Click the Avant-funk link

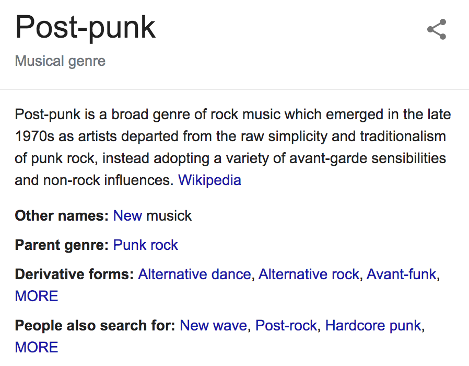tap(402, 274)
